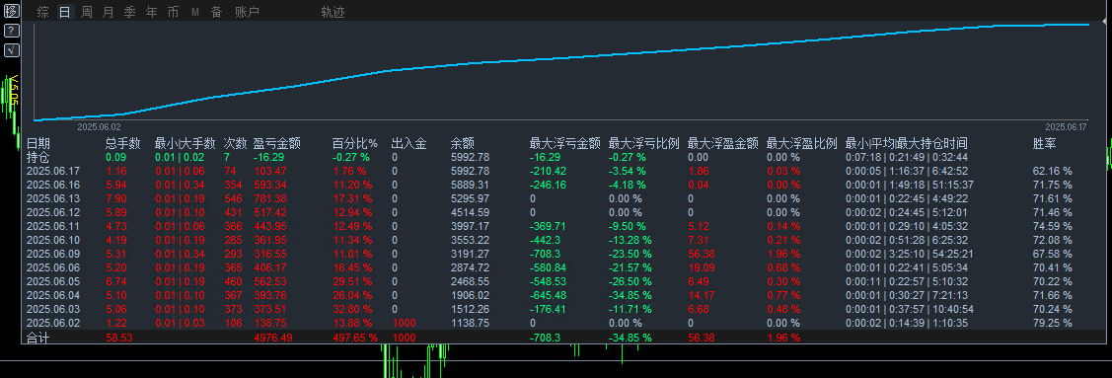
Task: Click holding time 0:07:18 | 0:21:49 | 0:32:44
Action: (x=907, y=157)
